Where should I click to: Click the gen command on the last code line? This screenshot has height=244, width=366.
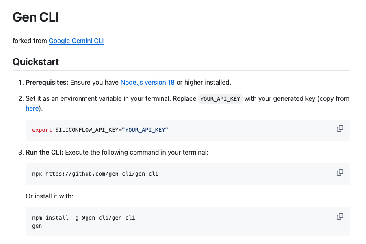37,226
